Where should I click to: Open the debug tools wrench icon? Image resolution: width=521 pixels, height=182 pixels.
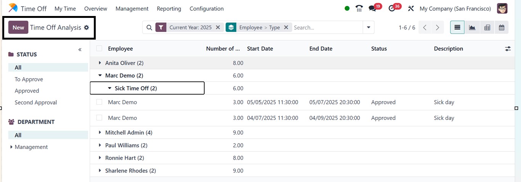coord(411,8)
